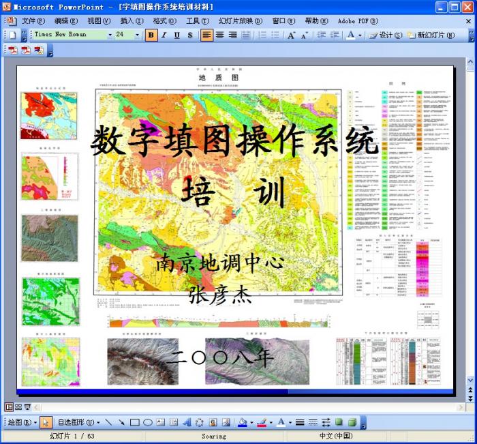The height and width of the screenshot is (444, 477).
Task: Toggle underline formatting button
Action: click(177, 35)
